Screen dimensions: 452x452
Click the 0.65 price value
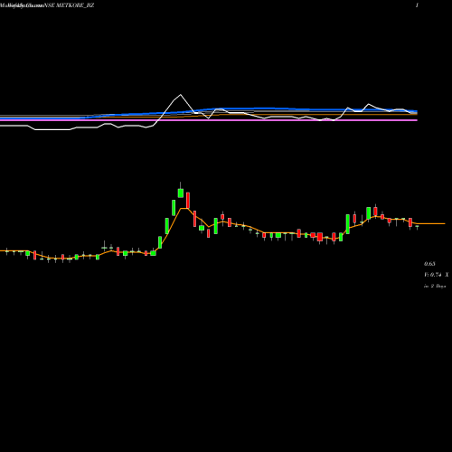pyautogui.click(x=429, y=264)
